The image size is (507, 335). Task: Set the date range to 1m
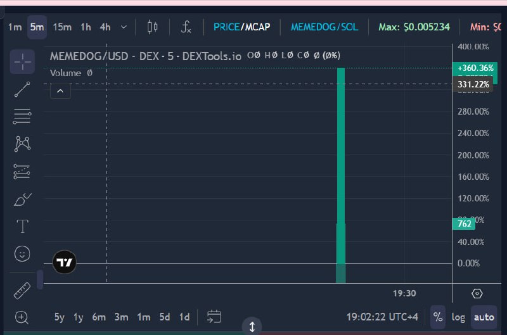144,317
